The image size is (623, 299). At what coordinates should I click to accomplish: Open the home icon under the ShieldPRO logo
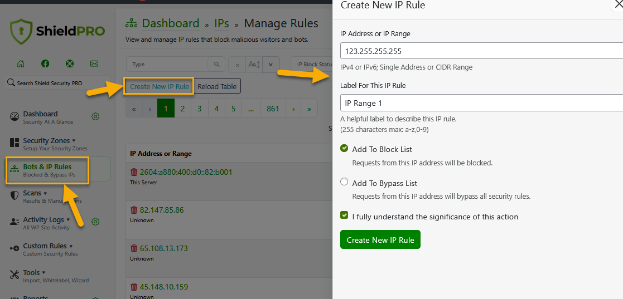coord(21,63)
